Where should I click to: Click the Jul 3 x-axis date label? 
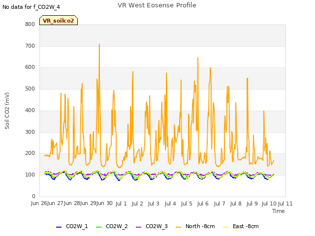tap(154, 204)
